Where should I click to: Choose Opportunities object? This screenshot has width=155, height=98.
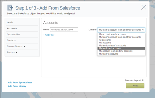coord(13,34)
